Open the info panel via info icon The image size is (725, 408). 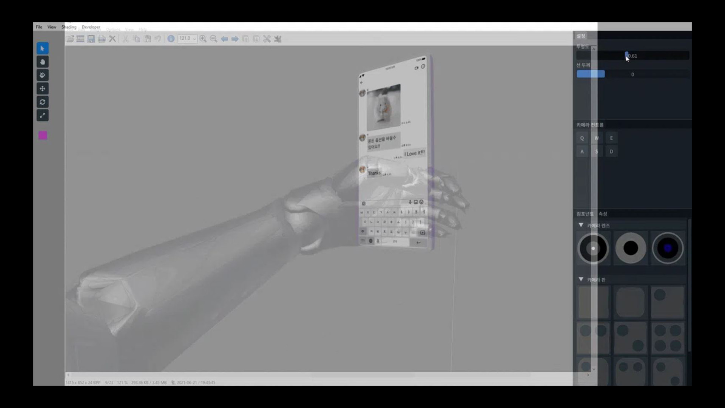[x=171, y=39]
